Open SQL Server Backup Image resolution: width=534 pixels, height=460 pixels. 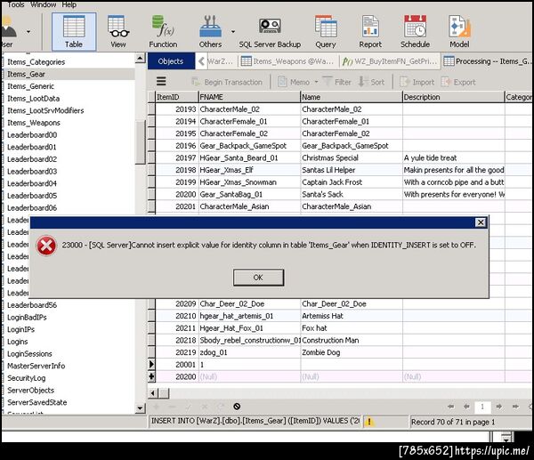pyautogui.click(x=270, y=32)
